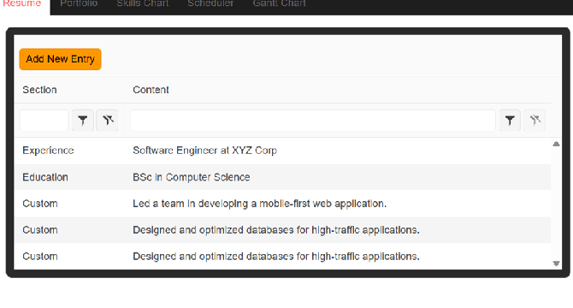Select the Experience row
Image resolution: width=573 pixels, height=308 pixels.
click(x=282, y=151)
